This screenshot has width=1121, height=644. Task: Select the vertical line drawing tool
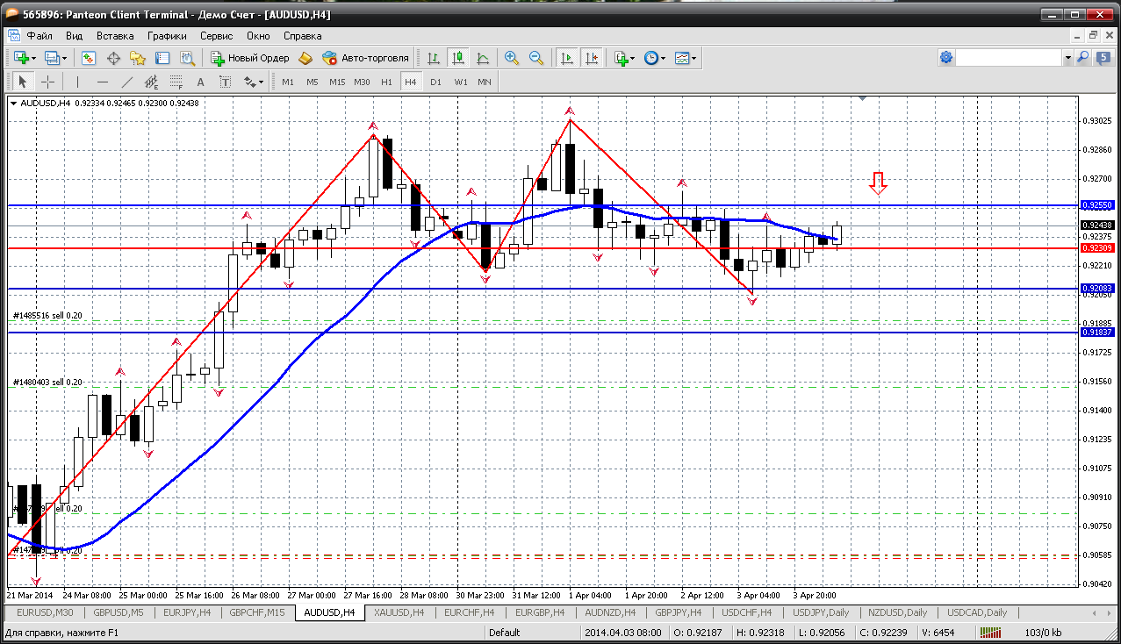coord(78,82)
